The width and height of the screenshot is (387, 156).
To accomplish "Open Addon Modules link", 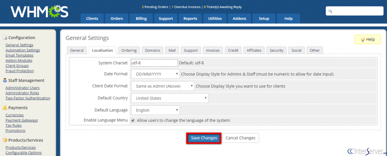I will 19,61.
